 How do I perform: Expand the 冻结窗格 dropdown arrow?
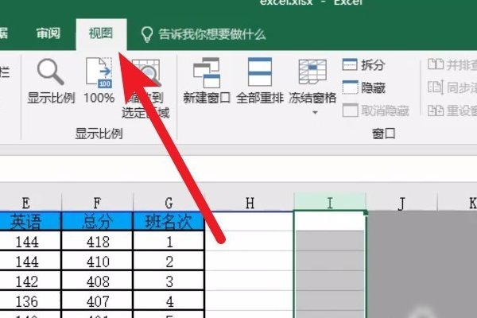tap(315, 113)
